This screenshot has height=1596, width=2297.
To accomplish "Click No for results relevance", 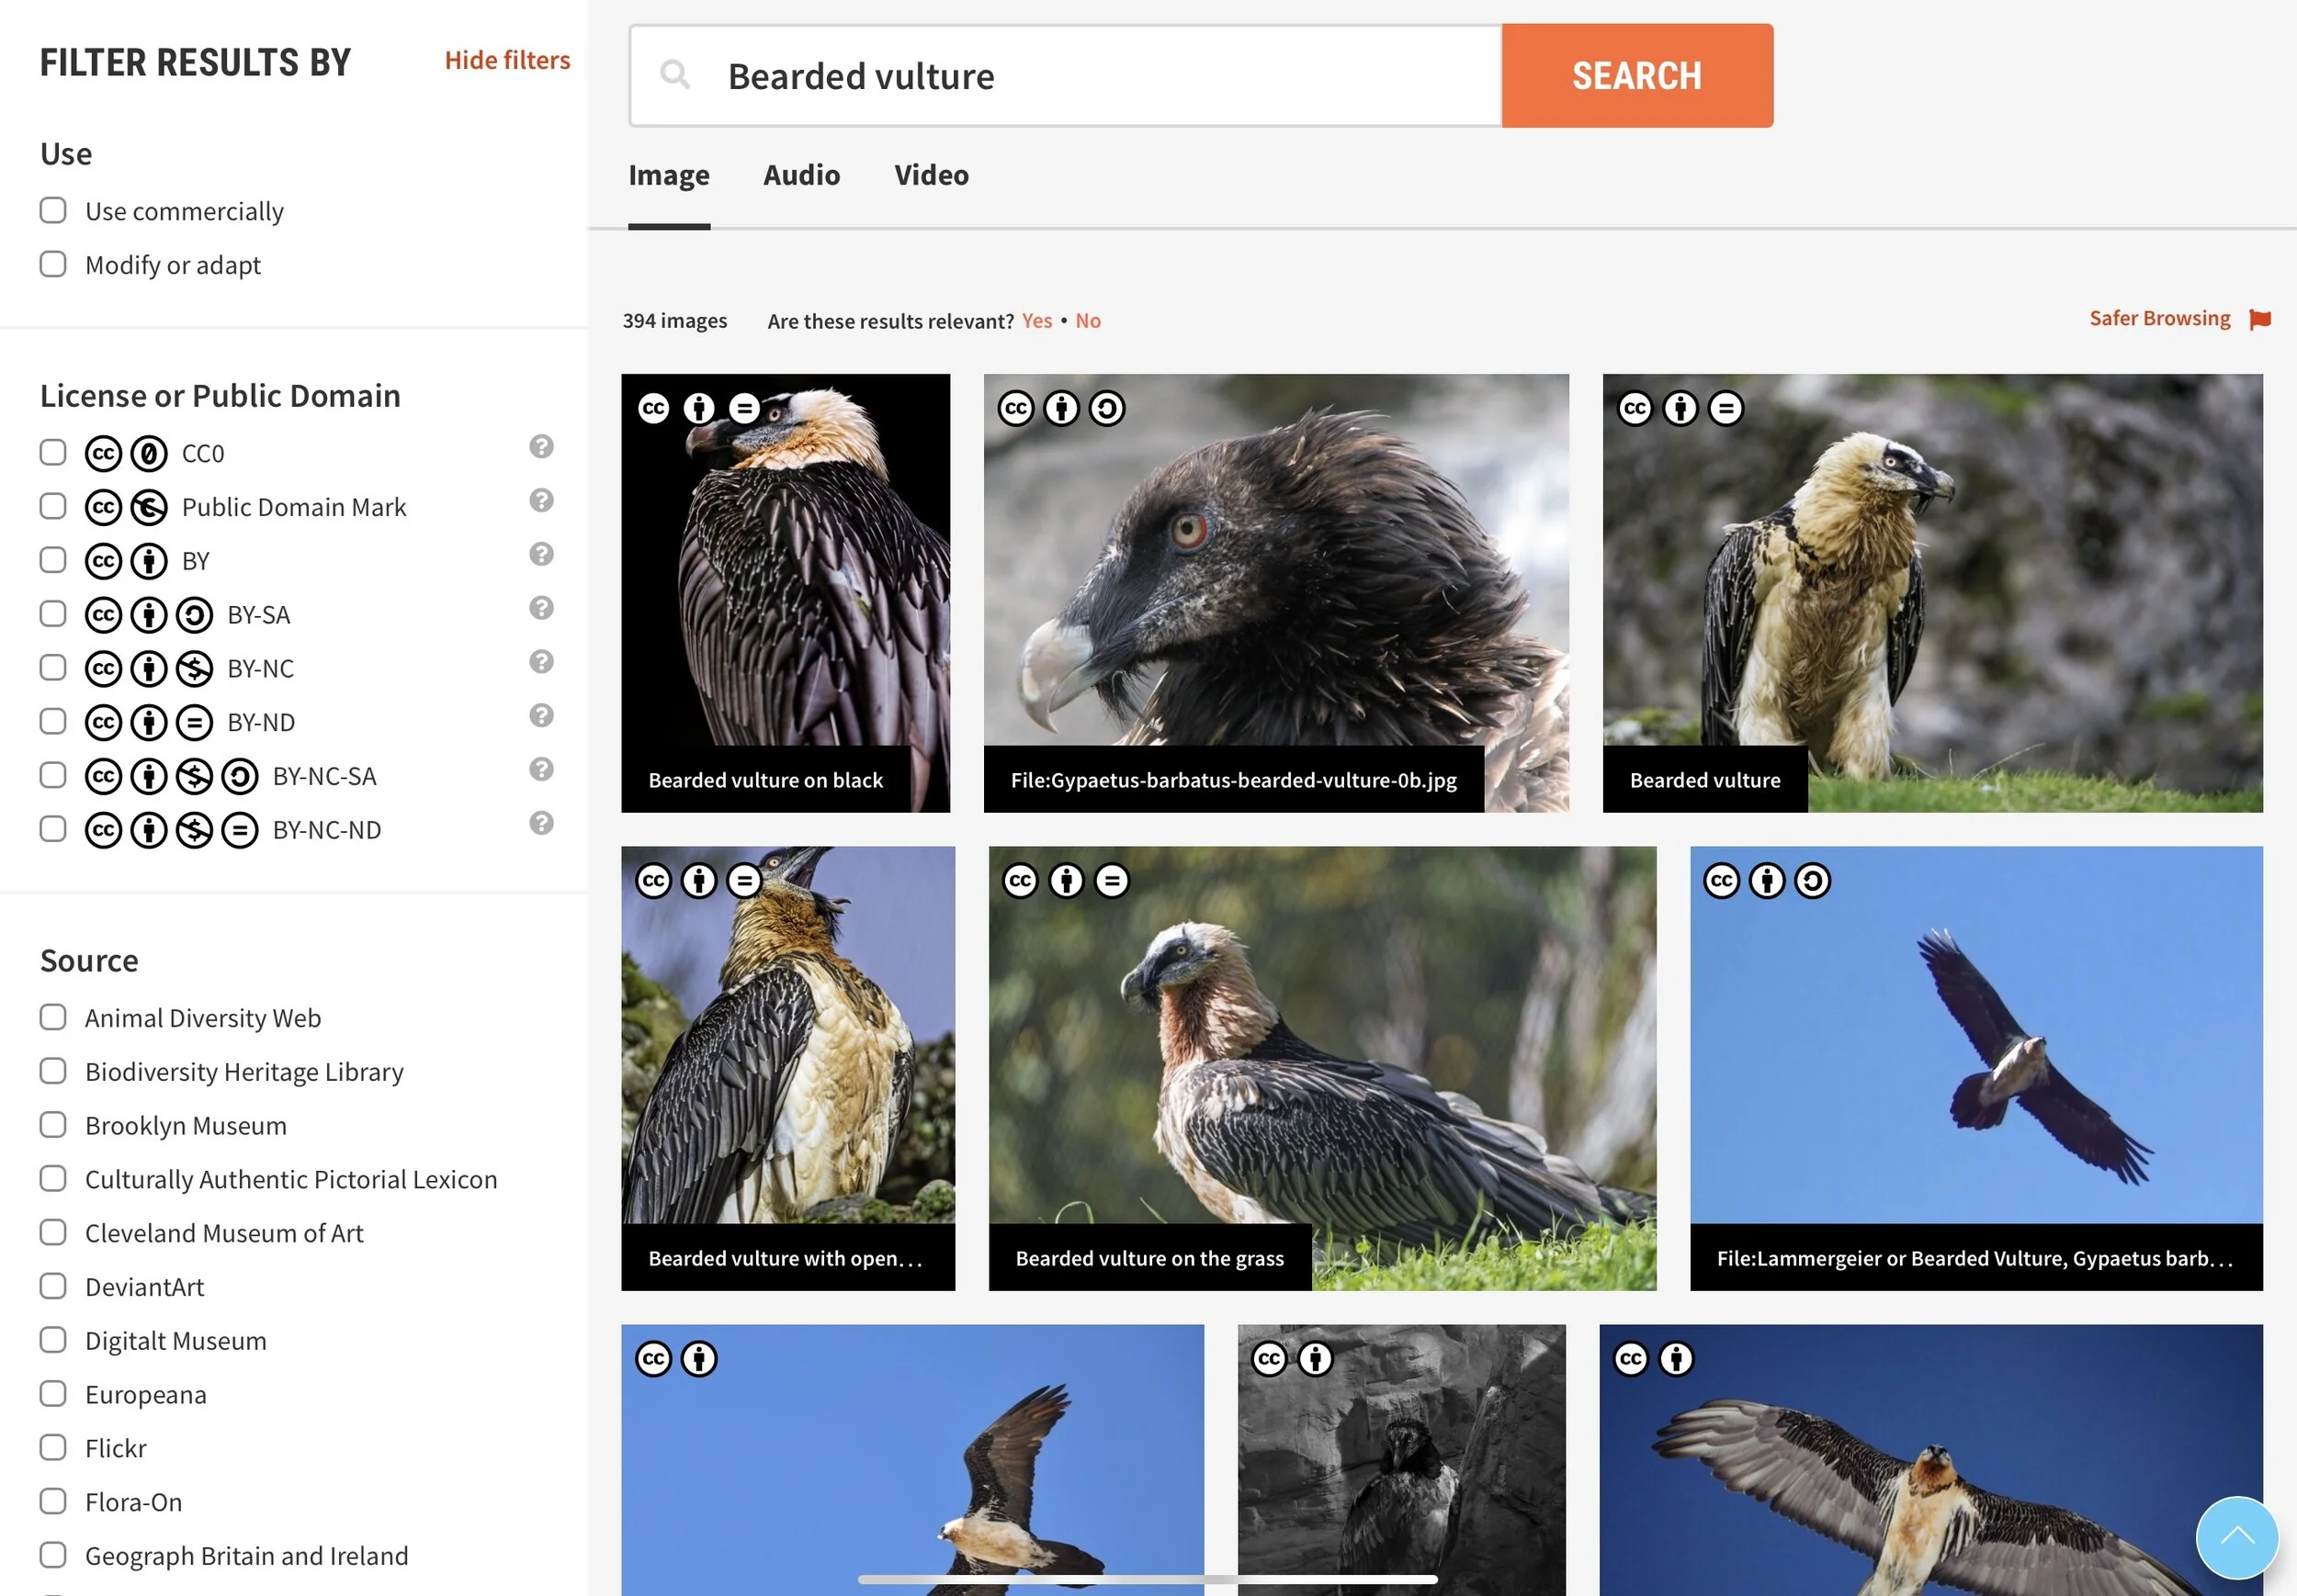I will click(x=1088, y=321).
